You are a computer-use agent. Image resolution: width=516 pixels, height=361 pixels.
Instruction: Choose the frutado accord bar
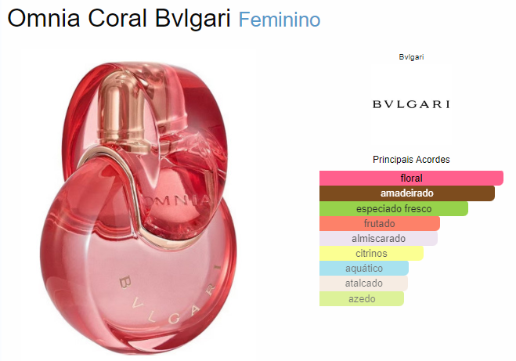(x=380, y=223)
